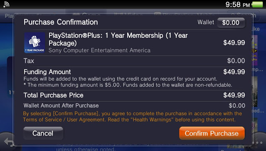Image resolution: width=266 pixels, height=151 pixels.
Task: Tap the Terms of Service / User Agreement text
Action: point(64,119)
